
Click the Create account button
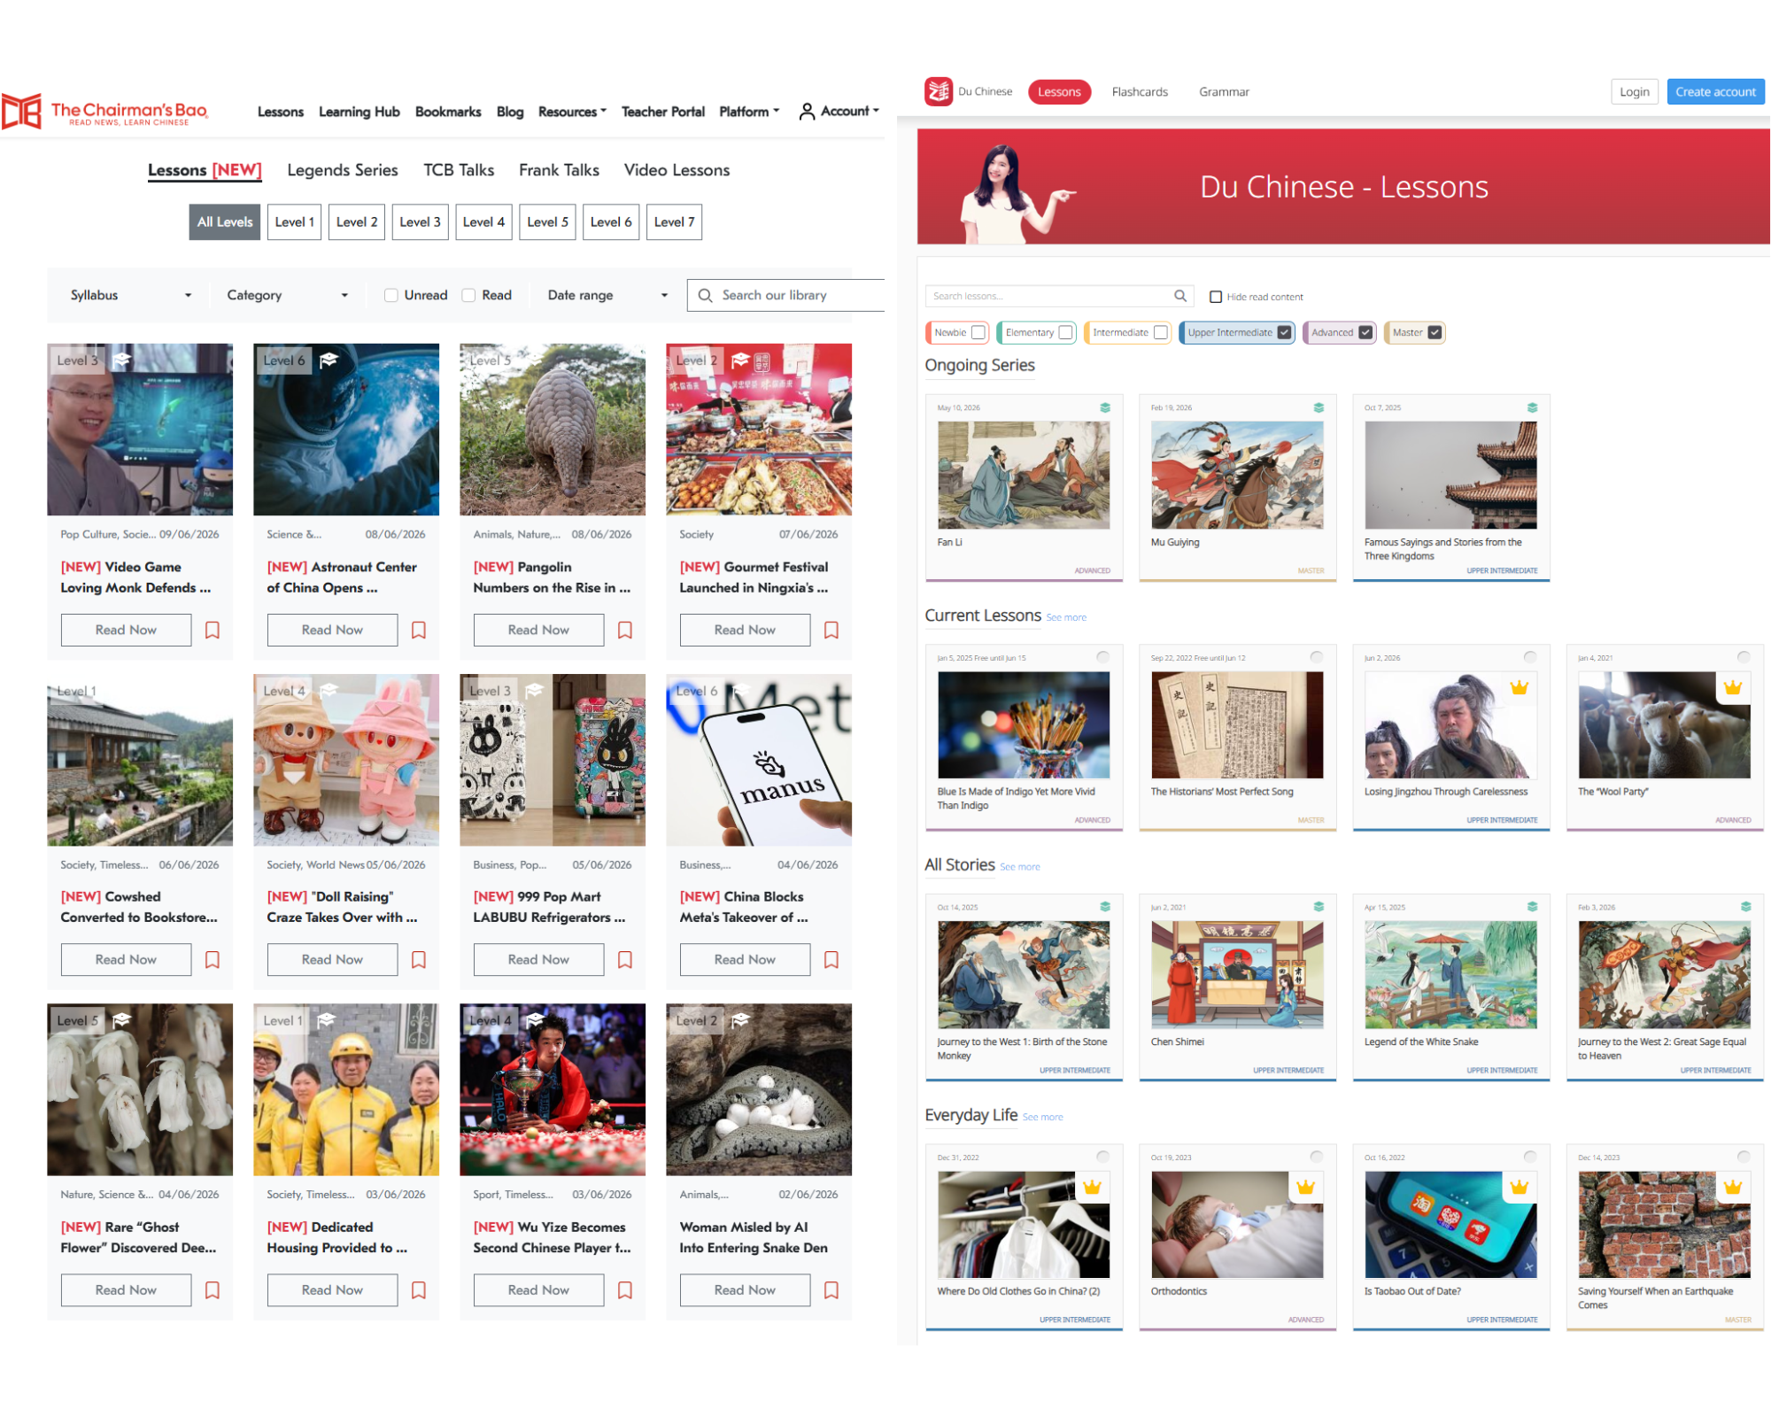tap(1715, 92)
